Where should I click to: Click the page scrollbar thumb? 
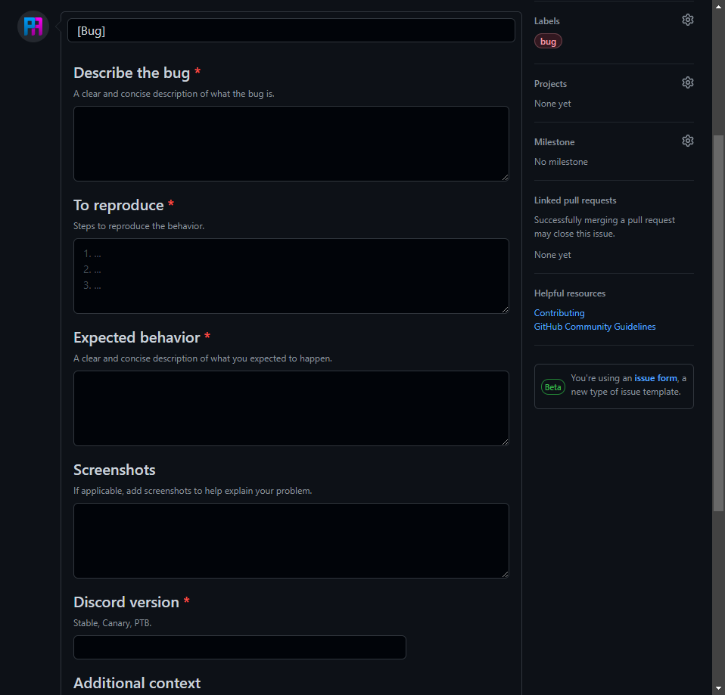click(x=718, y=323)
